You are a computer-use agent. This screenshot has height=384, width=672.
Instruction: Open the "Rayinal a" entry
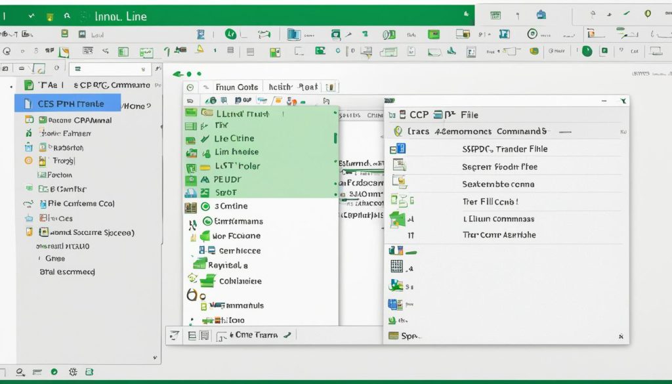point(228,265)
